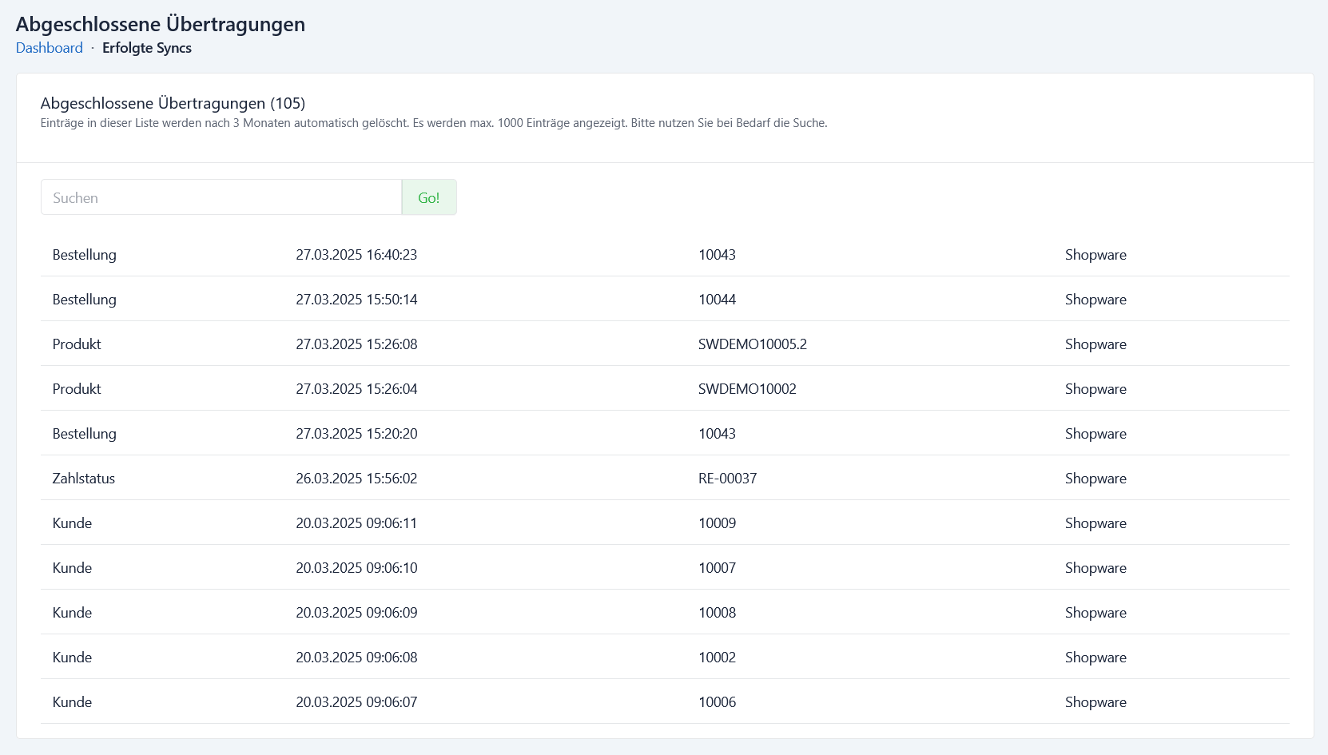Click customer number 10009
This screenshot has width=1328, height=755.
pos(717,523)
